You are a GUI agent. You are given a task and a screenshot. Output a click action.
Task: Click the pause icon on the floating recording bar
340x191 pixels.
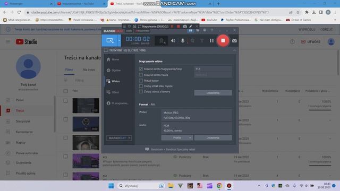(172, 27)
